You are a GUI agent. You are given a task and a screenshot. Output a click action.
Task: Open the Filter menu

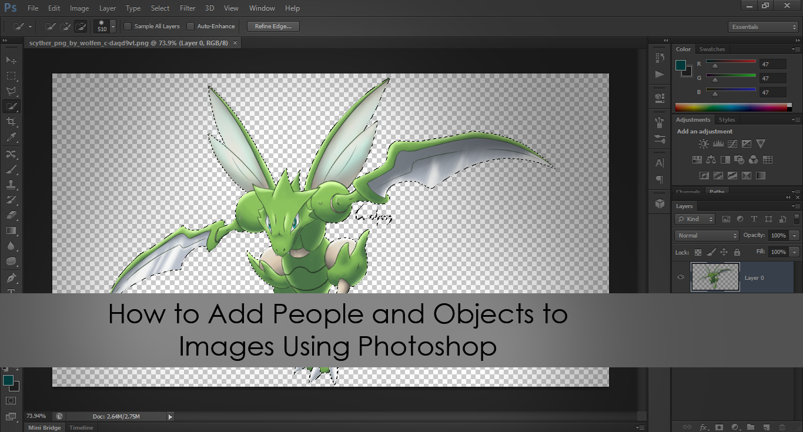click(x=188, y=8)
